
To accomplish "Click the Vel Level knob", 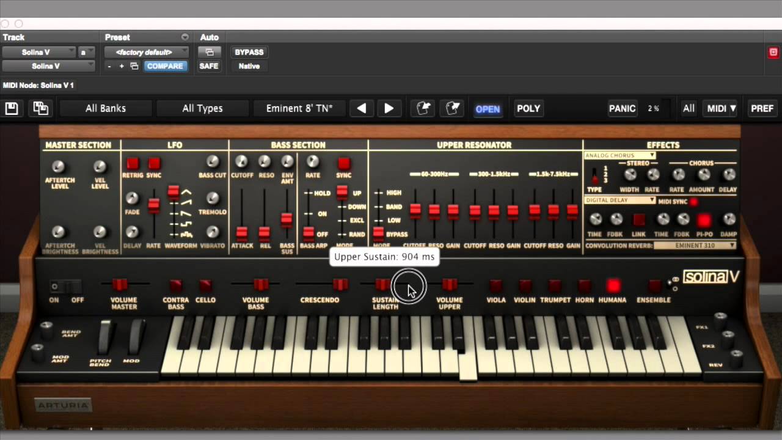I will coord(100,166).
